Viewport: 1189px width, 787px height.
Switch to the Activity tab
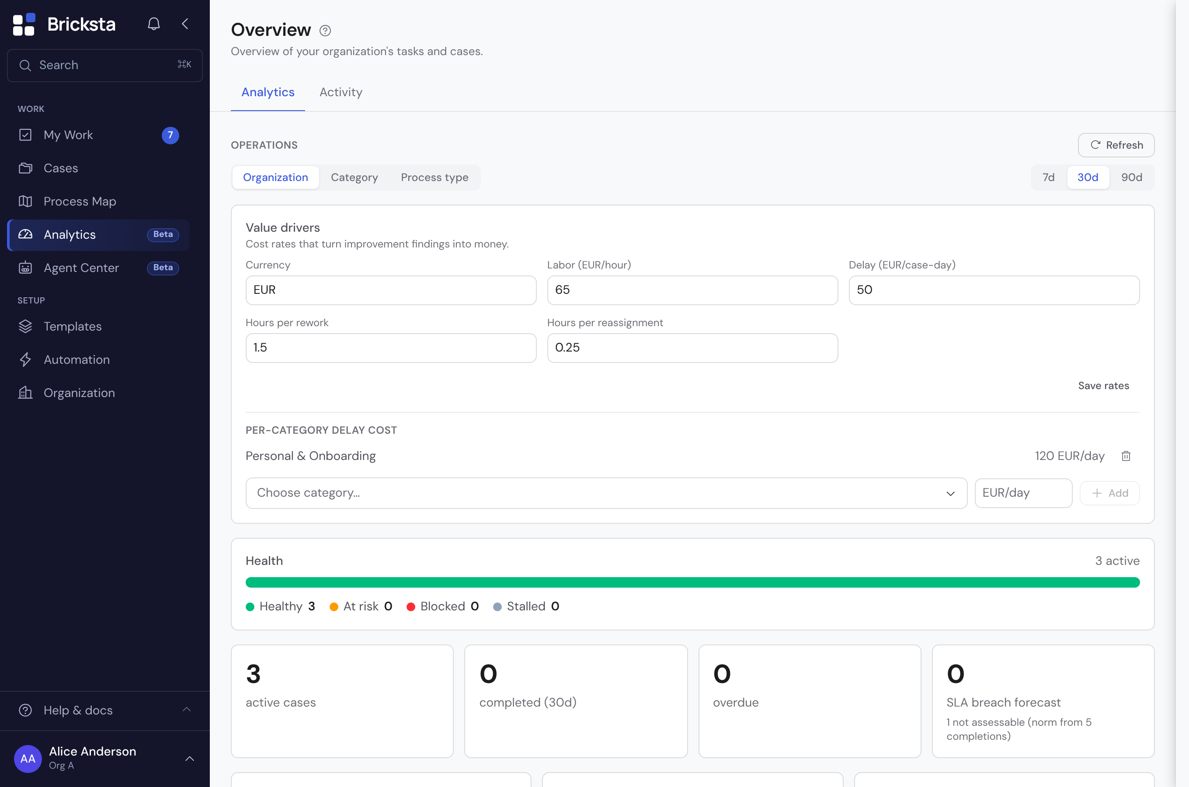(341, 92)
